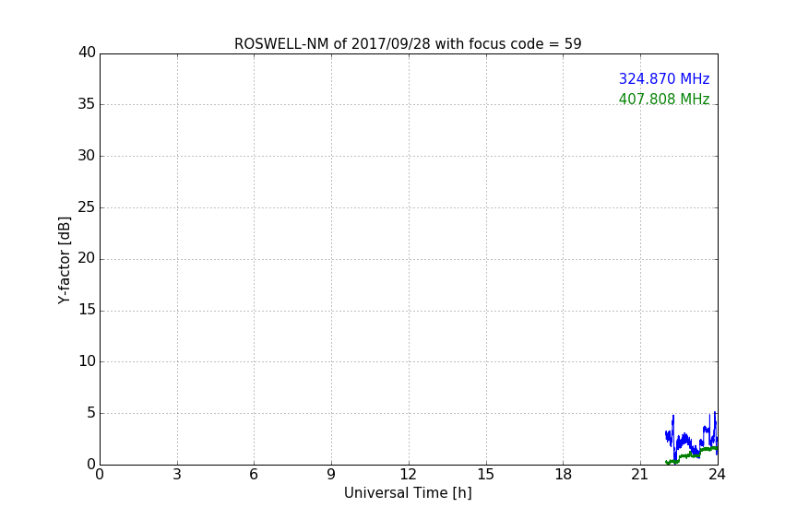Screen dimensions: 797x531
Task: Click the y-axis tick label '25'
Action: point(87,206)
